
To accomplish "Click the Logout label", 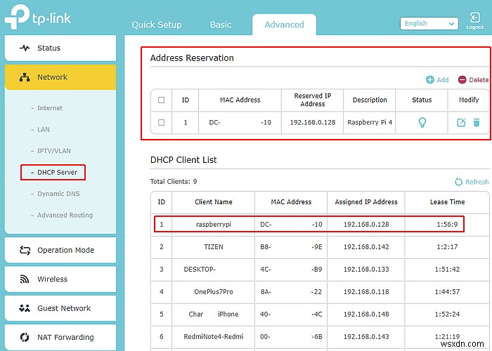I will coord(474,27).
